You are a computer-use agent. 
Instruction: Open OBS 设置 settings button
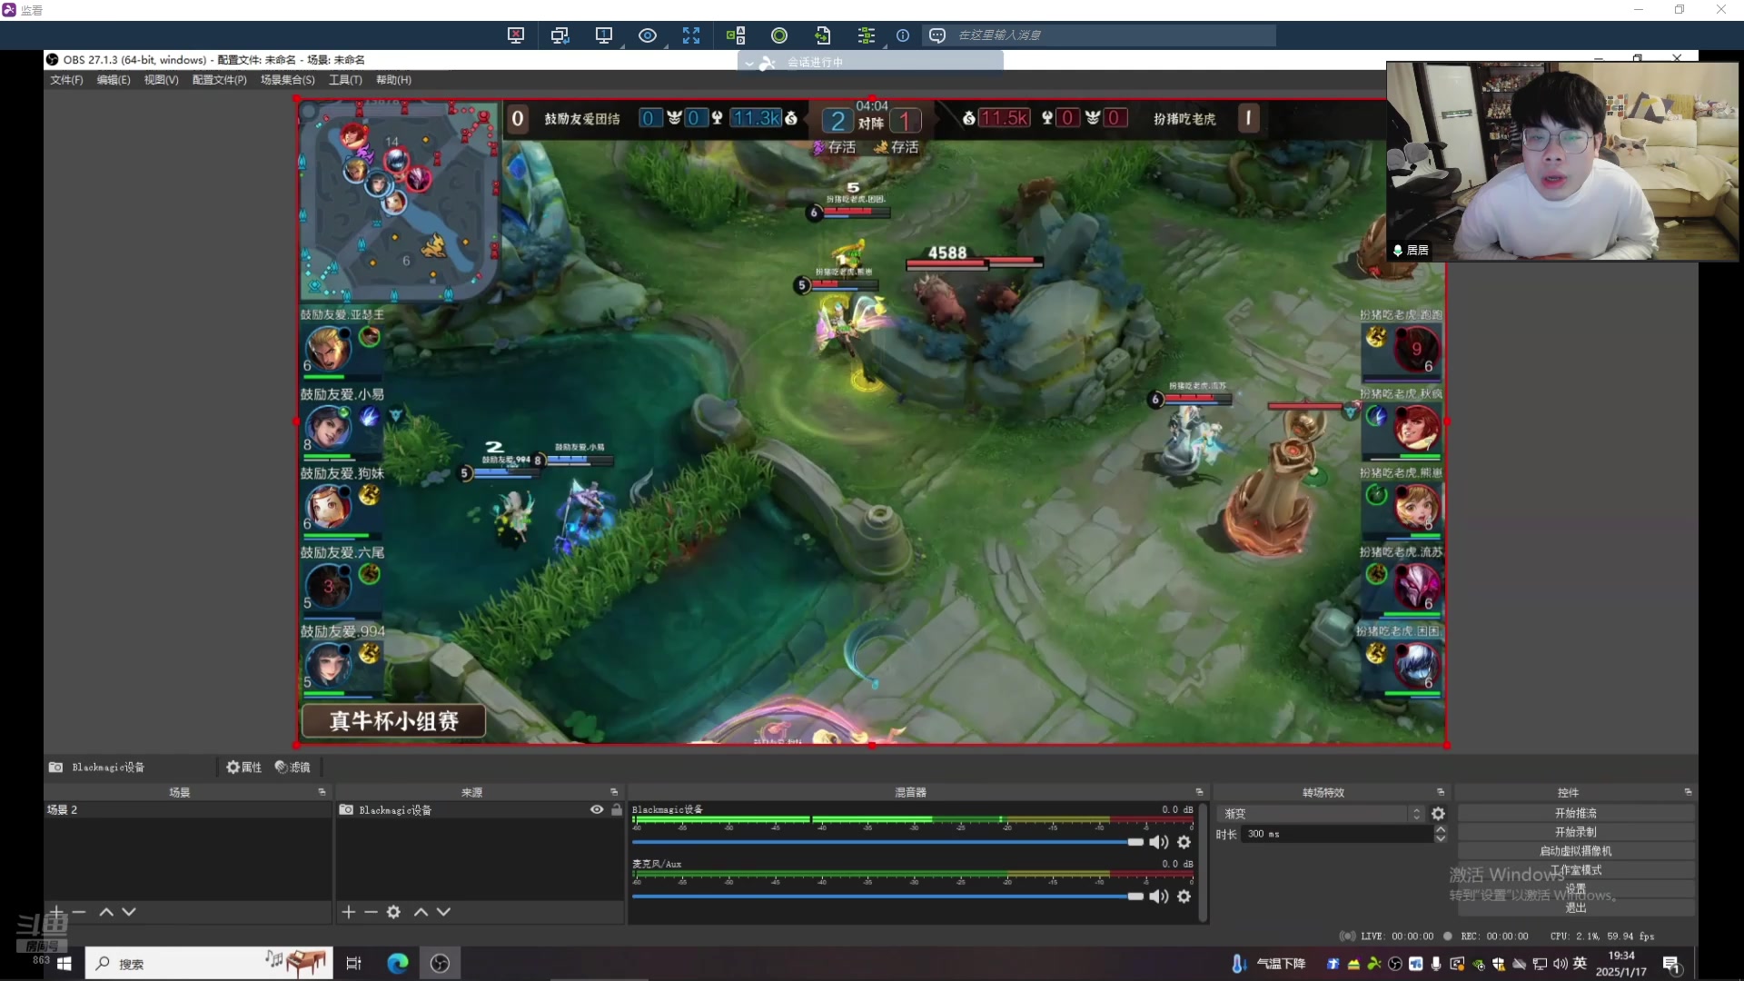(1576, 889)
